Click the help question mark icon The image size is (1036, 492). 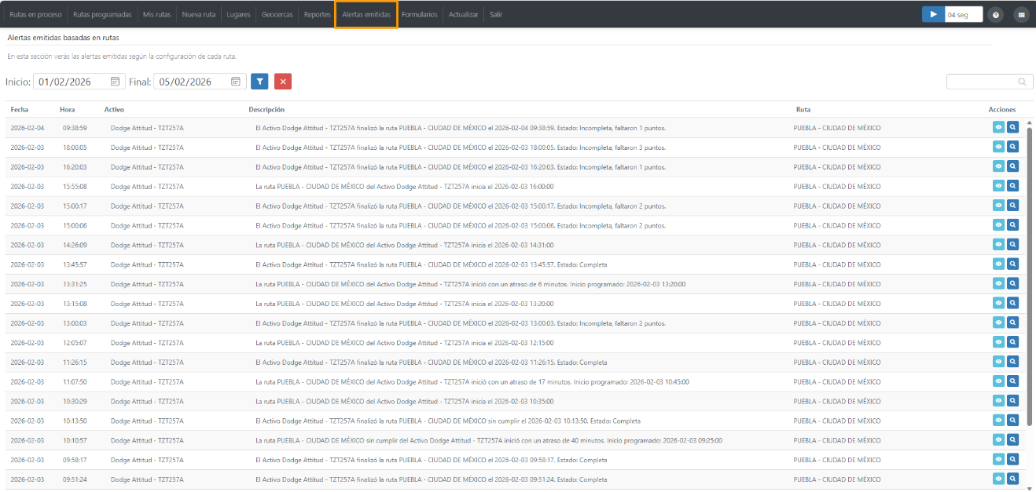996,14
